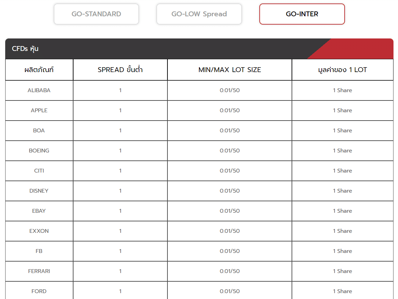Click the 0.01/50 lot size for BOEING

(230, 150)
